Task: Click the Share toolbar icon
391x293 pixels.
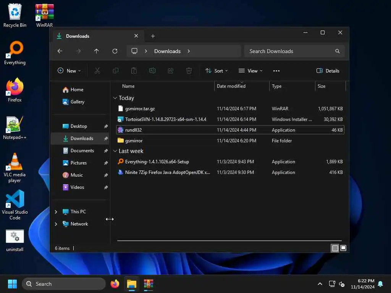Action: (171, 71)
